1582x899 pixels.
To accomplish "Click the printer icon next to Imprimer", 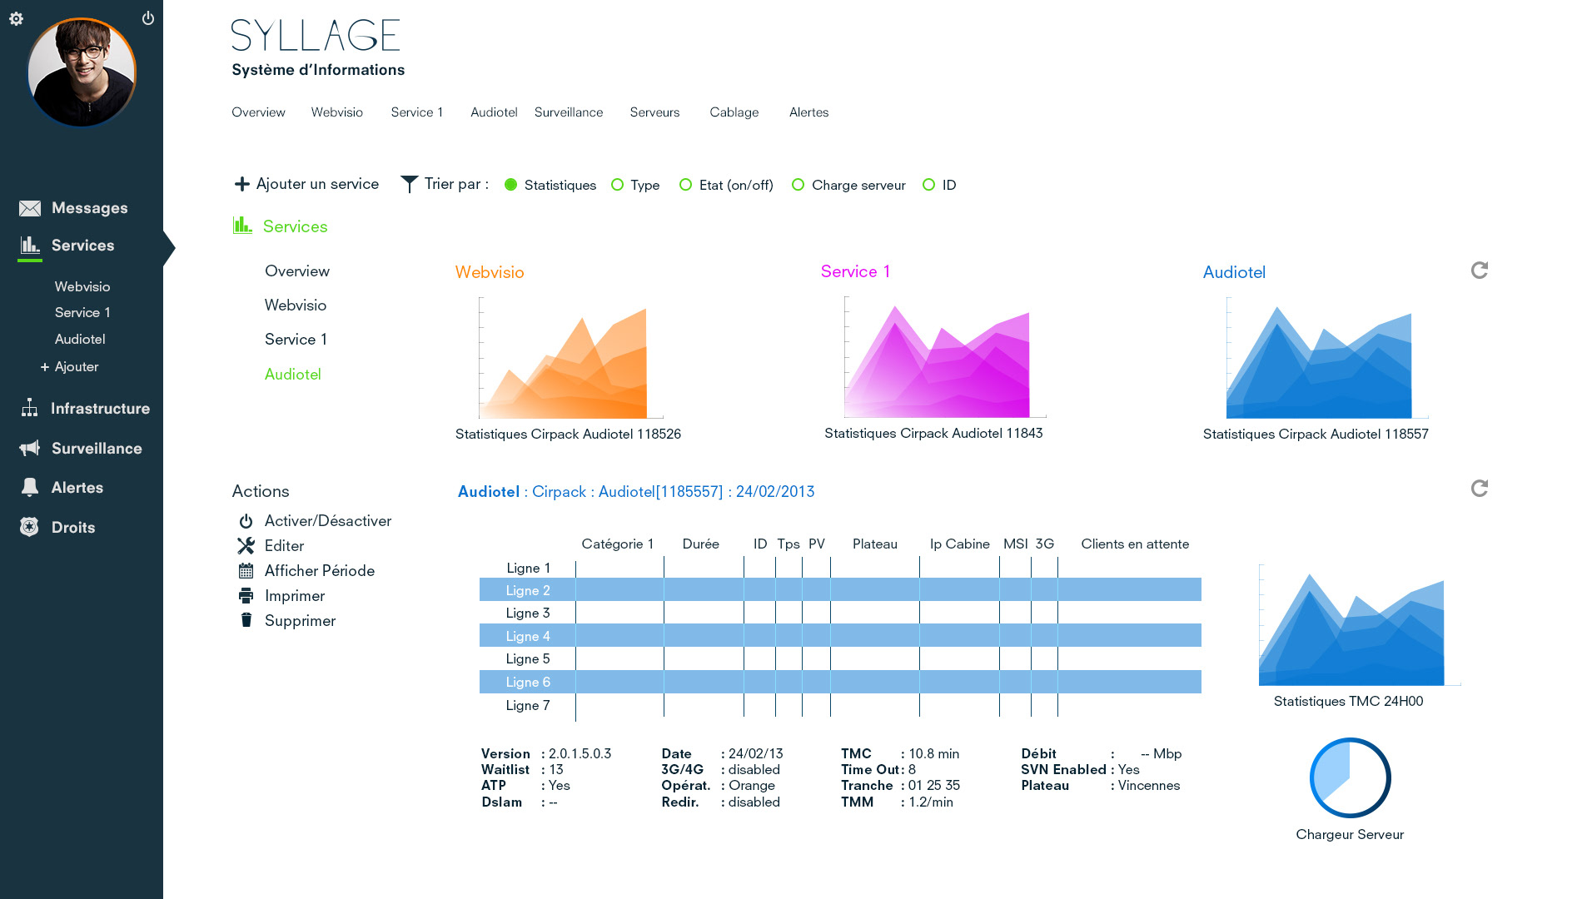I will [246, 596].
